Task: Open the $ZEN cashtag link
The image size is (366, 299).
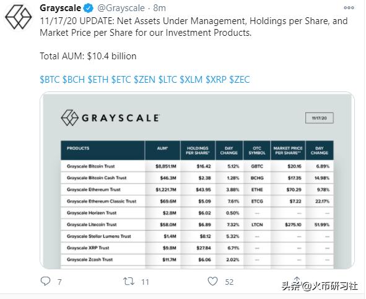Action: (x=144, y=80)
